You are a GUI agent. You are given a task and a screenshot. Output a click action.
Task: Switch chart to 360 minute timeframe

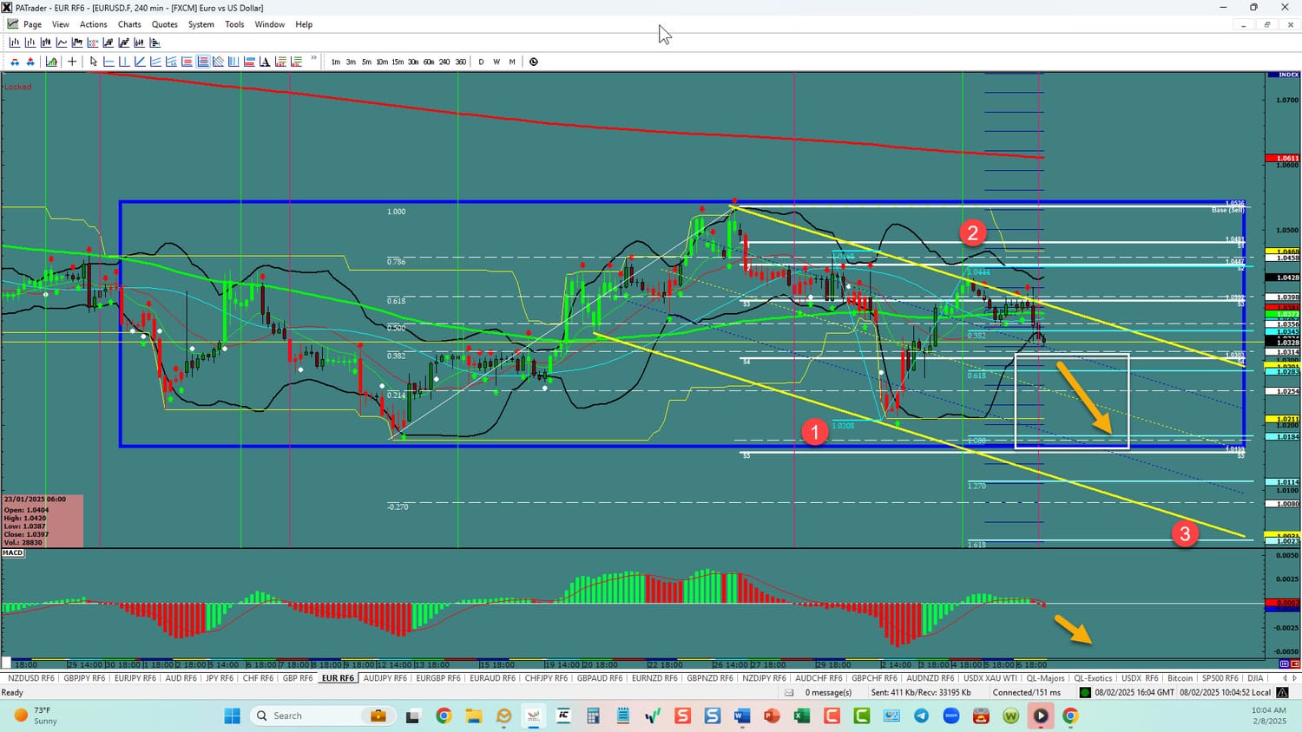460,62
